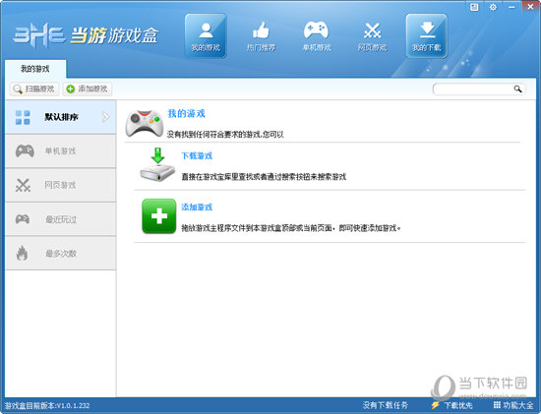Click 下载优先 in the status bar
The image size is (541, 414).
[x=458, y=405]
